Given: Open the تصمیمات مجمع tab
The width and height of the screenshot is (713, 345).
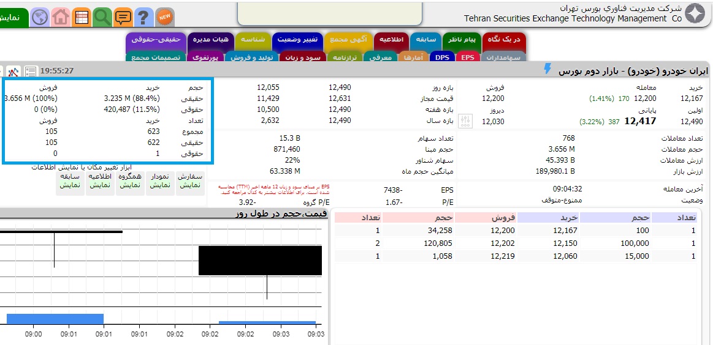Looking at the screenshot, I should coord(156,57).
